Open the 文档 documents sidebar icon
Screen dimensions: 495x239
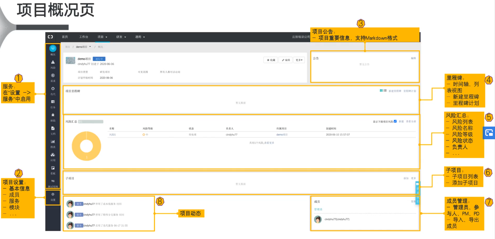53,128
